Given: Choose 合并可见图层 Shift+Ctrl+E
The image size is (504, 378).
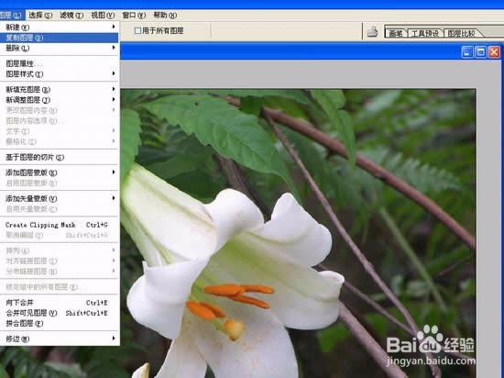Looking at the screenshot, I should click(60, 313).
